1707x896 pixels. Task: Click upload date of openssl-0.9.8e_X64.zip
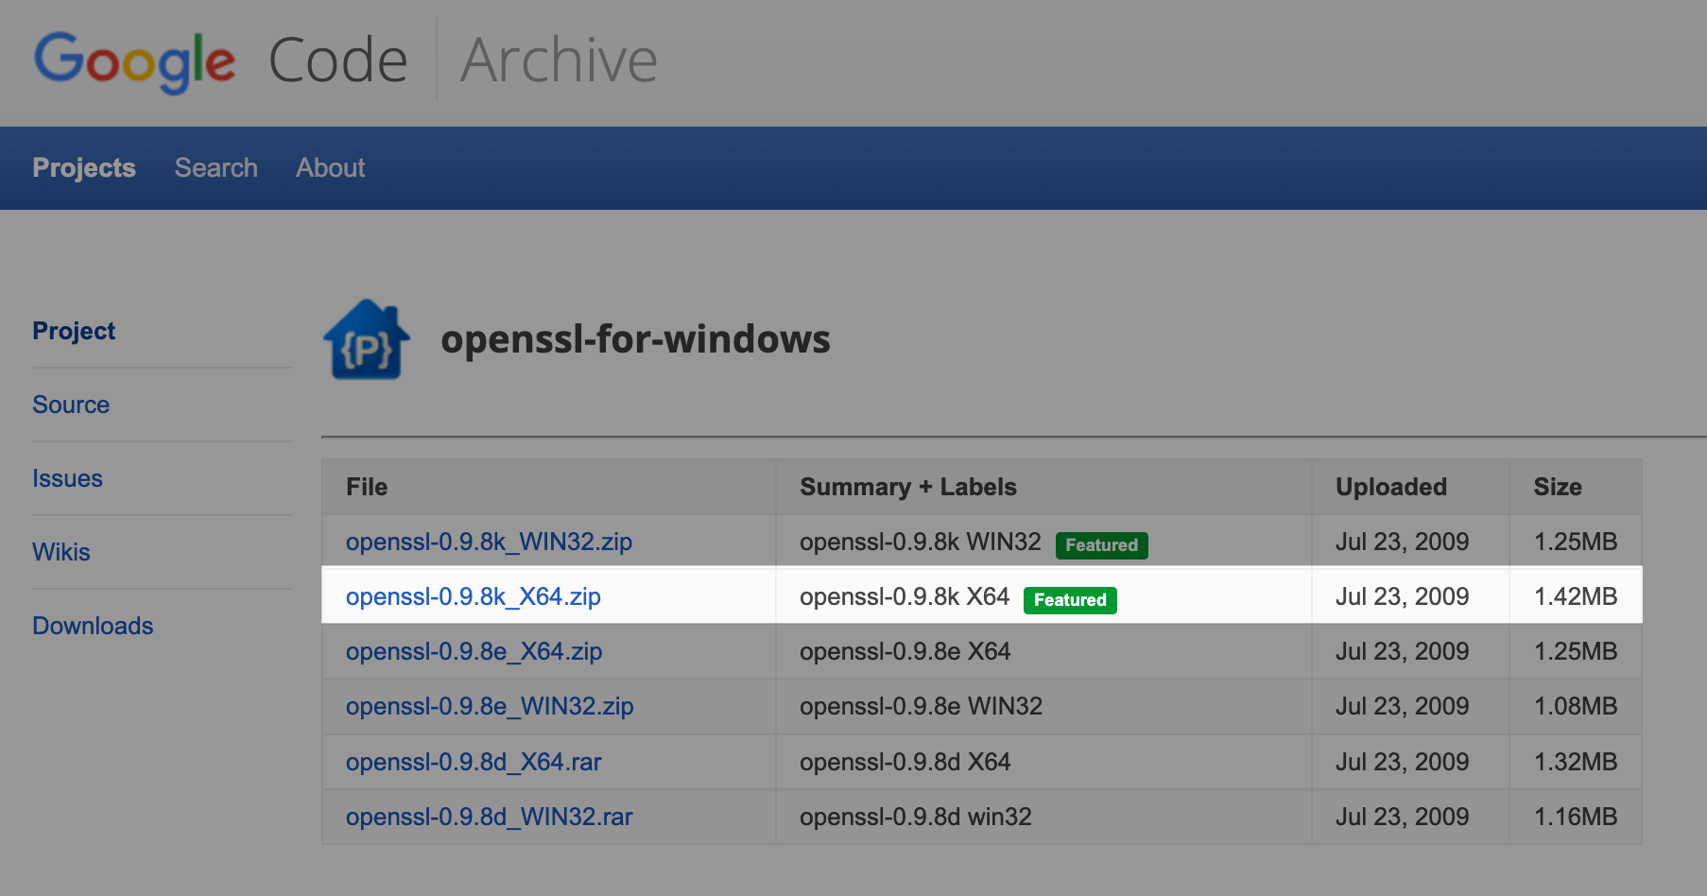click(x=1403, y=651)
